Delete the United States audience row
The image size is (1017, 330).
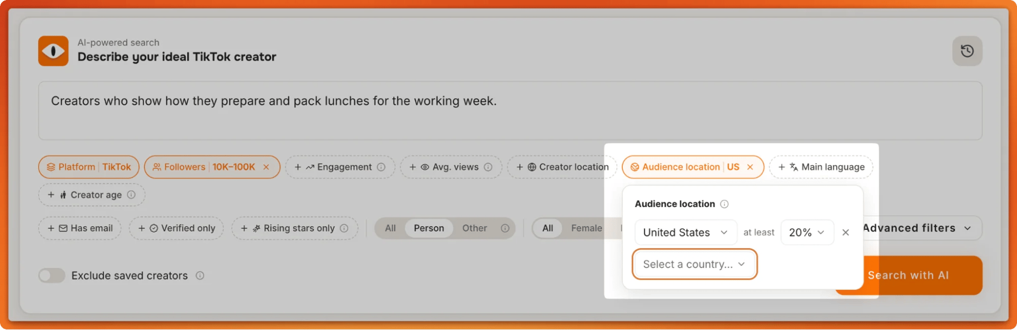pos(845,233)
